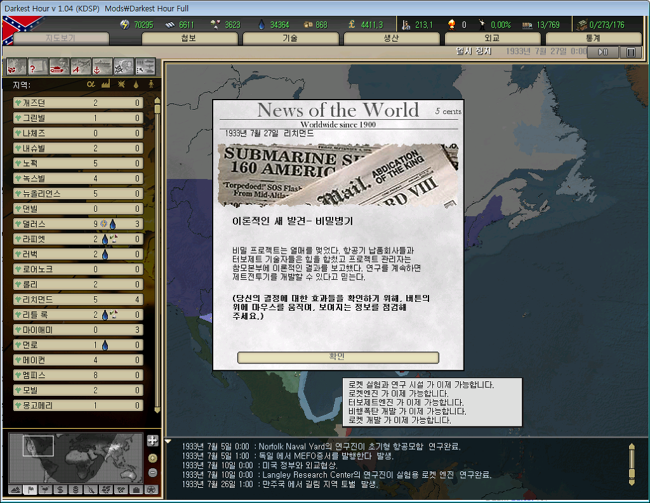Select the 뉴올리언스 region row
This screenshot has width=650, height=503.
click(x=78, y=193)
